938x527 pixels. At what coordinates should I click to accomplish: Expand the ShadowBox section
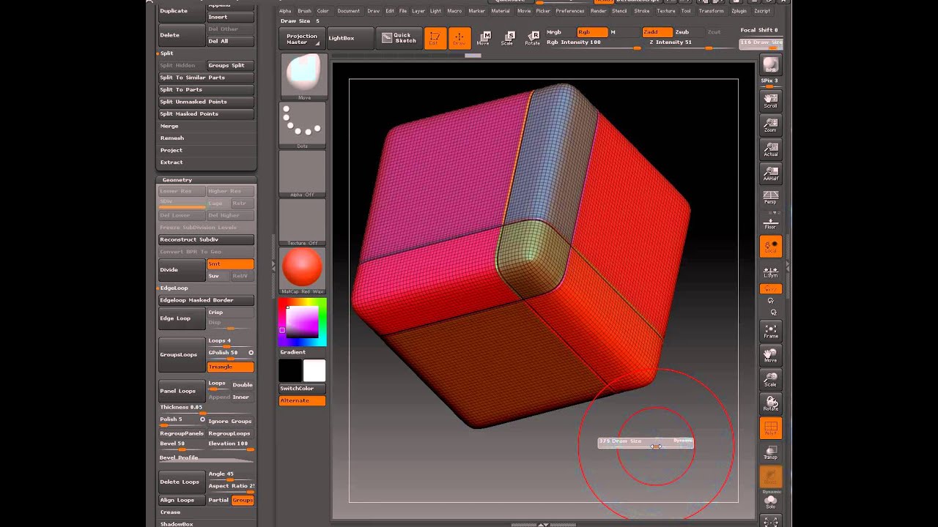pyautogui.click(x=177, y=524)
